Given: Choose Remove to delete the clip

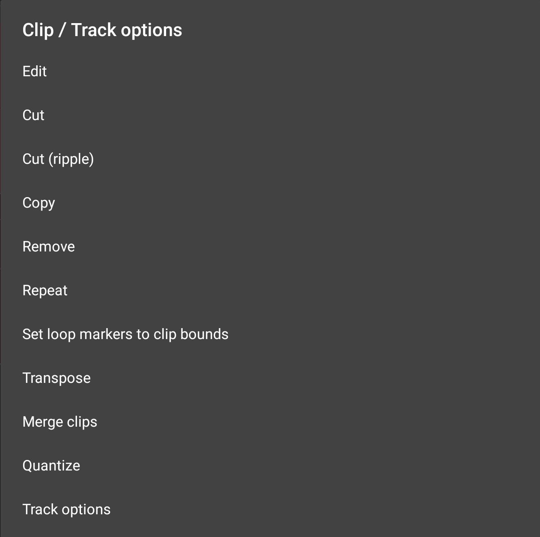Looking at the screenshot, I should [49, 247].
